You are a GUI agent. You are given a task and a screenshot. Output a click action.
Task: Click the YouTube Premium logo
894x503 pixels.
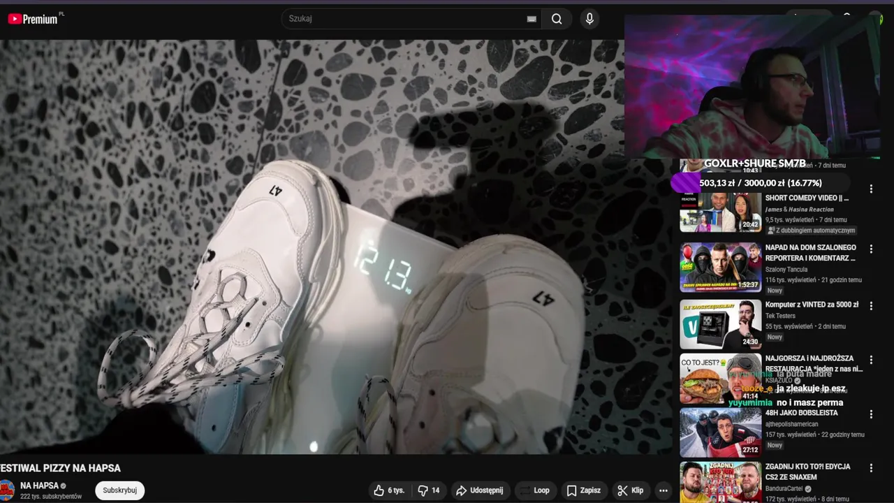point(32,19)
